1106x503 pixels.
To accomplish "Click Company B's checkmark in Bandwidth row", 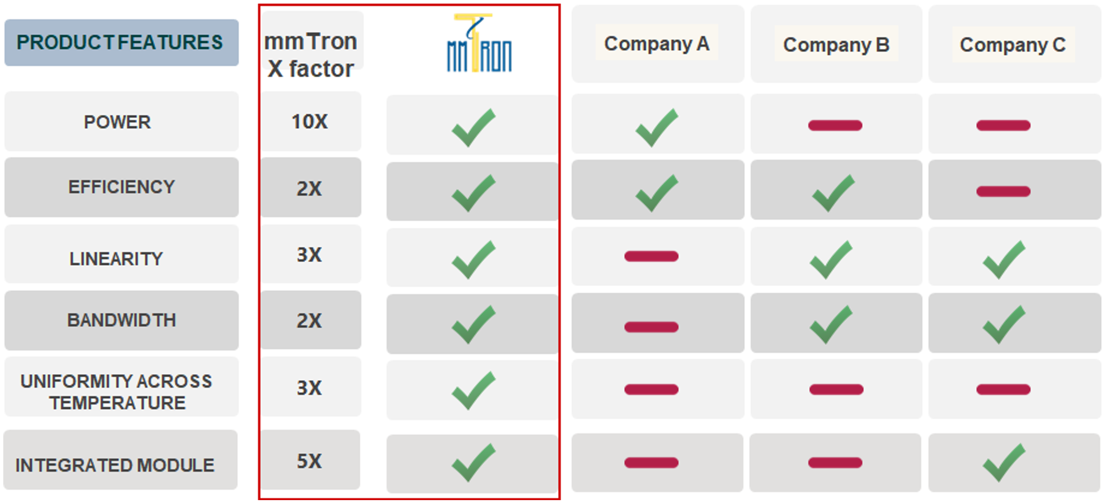I will 831,325.
